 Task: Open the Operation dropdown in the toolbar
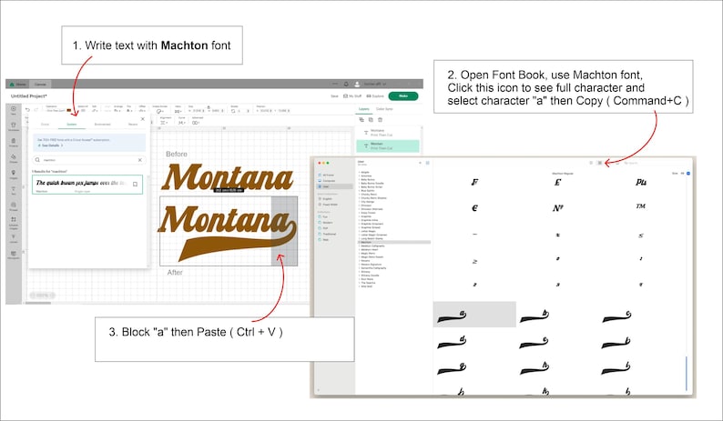click(x=56, y=111)
